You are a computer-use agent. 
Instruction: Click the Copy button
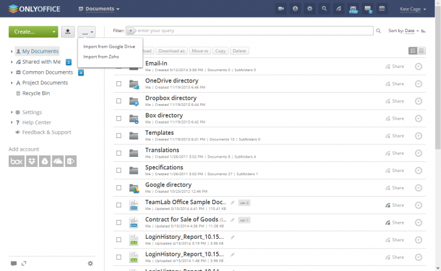(220, 51)
